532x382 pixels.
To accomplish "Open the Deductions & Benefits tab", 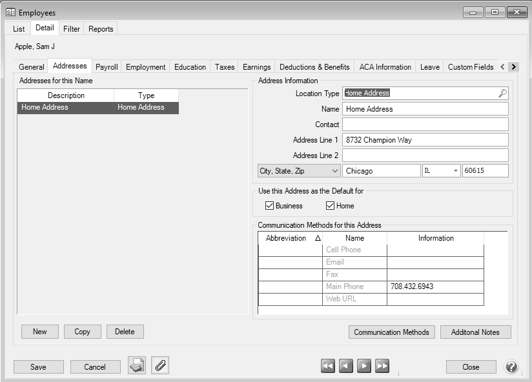I will tap(314, 66).
